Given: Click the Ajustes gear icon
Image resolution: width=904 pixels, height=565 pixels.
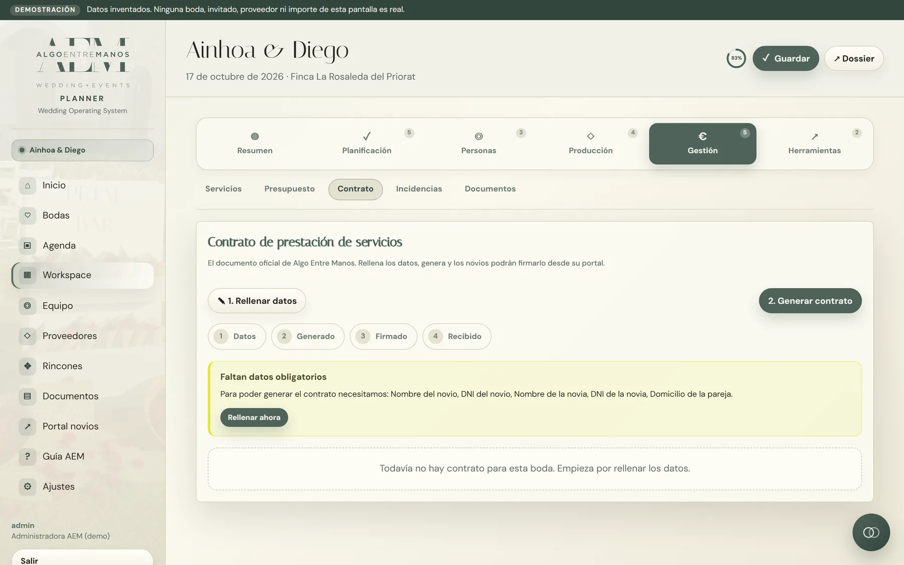Looking at the screenshot, I should point(28,487).
